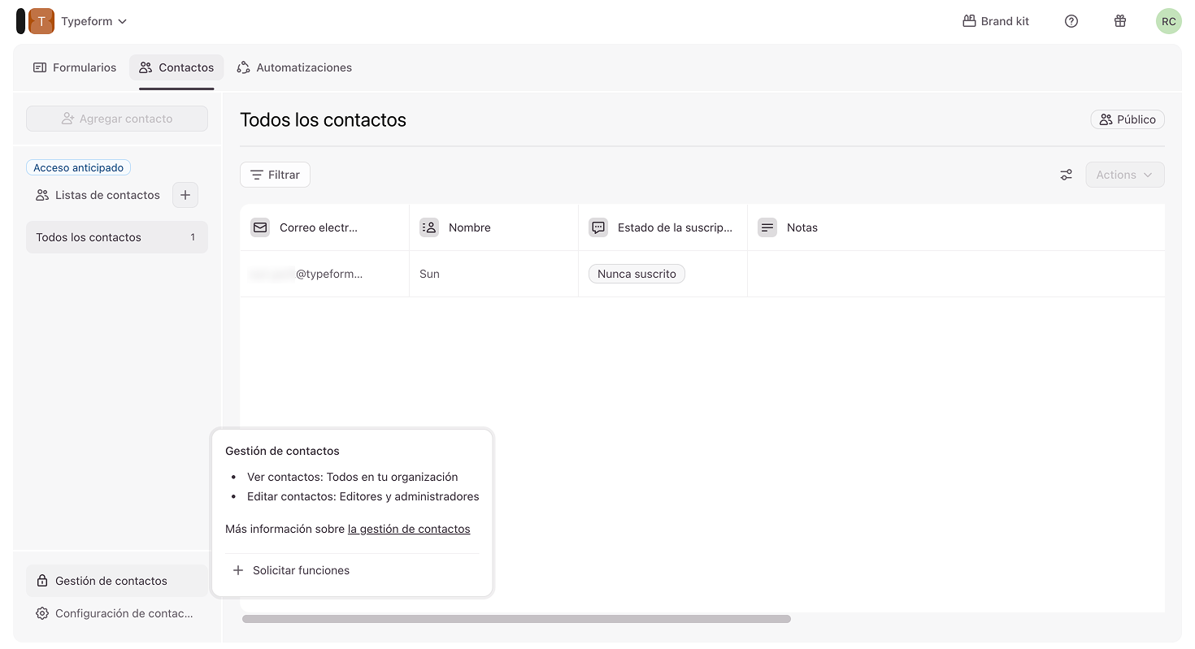Click the envelope icon in Correo electrónico column
Image resolution: width=1195 pixels, height=649 pixels.
pyautogui.click(x=260, y=227)
